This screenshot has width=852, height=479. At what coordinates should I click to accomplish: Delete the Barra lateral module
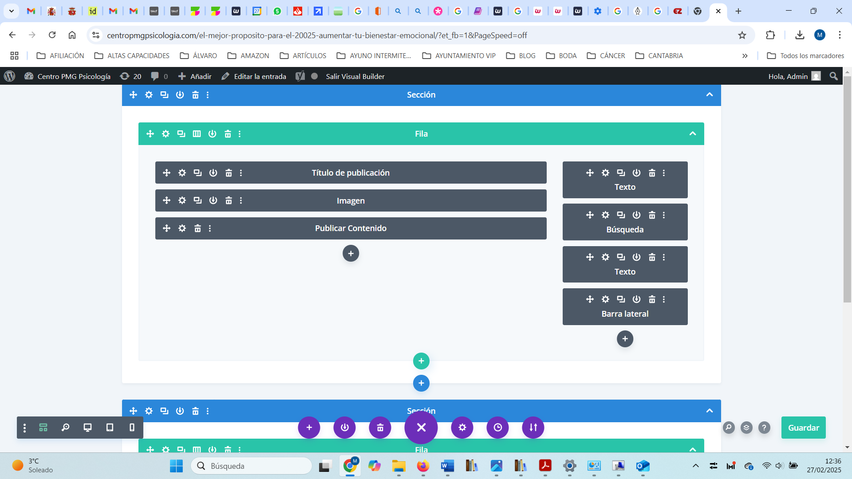point(652,299)
